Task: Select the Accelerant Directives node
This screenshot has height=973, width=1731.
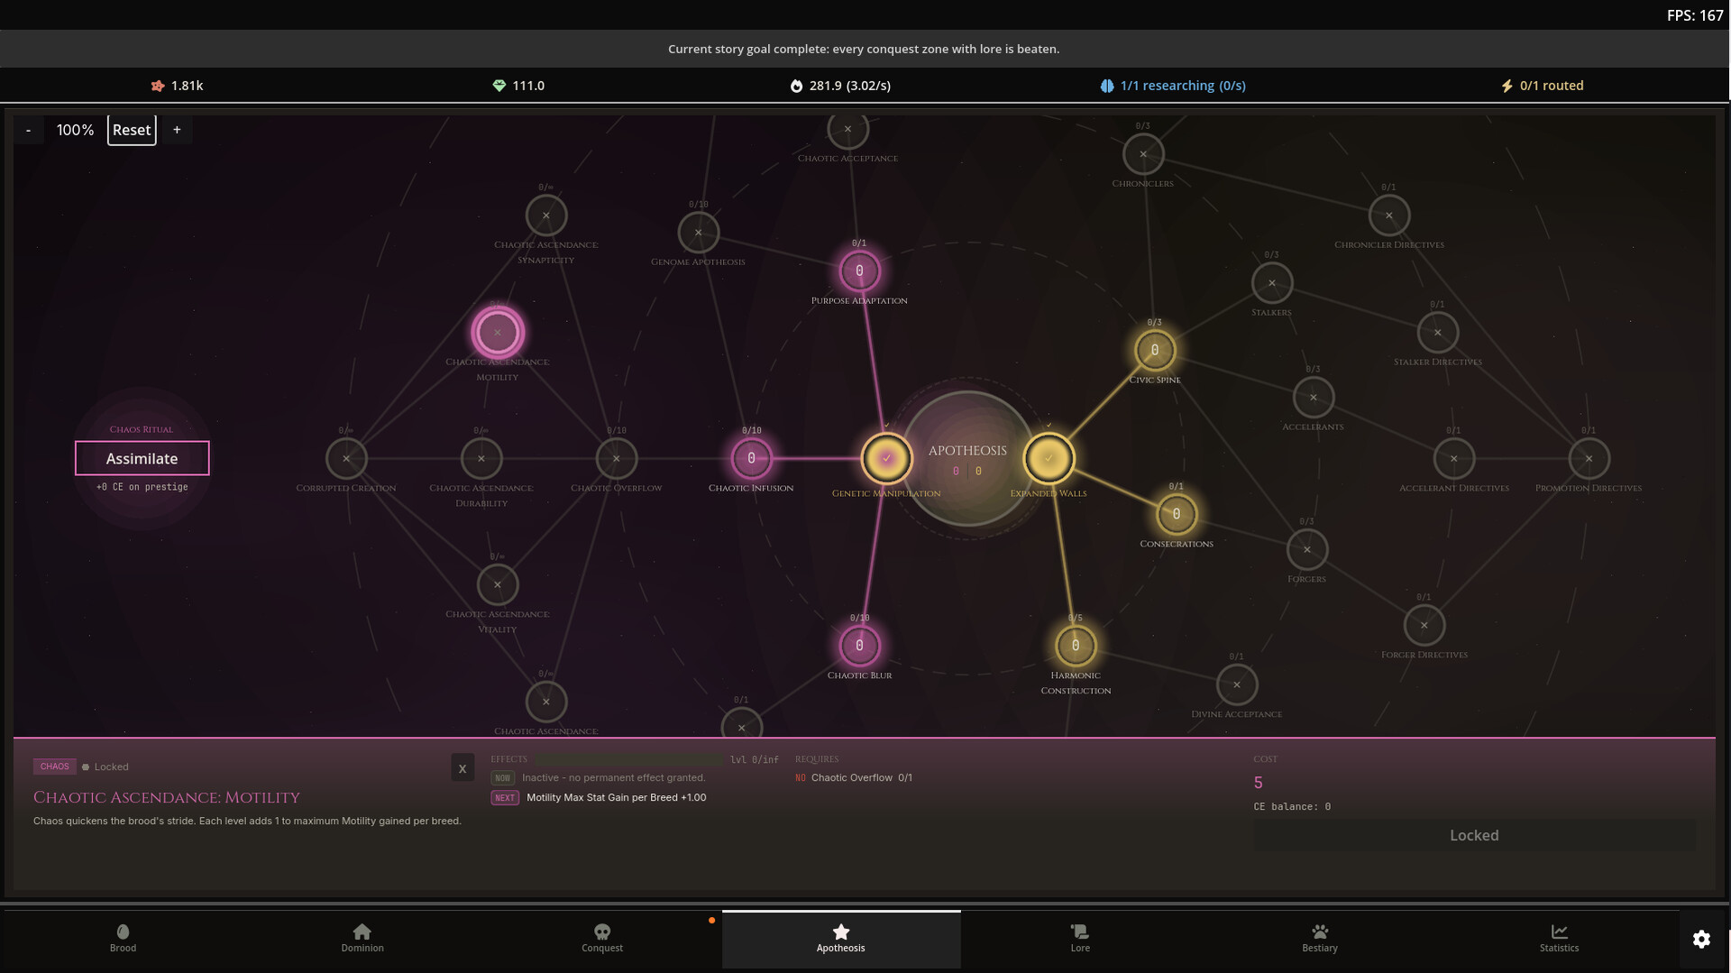Action: 1454,458
